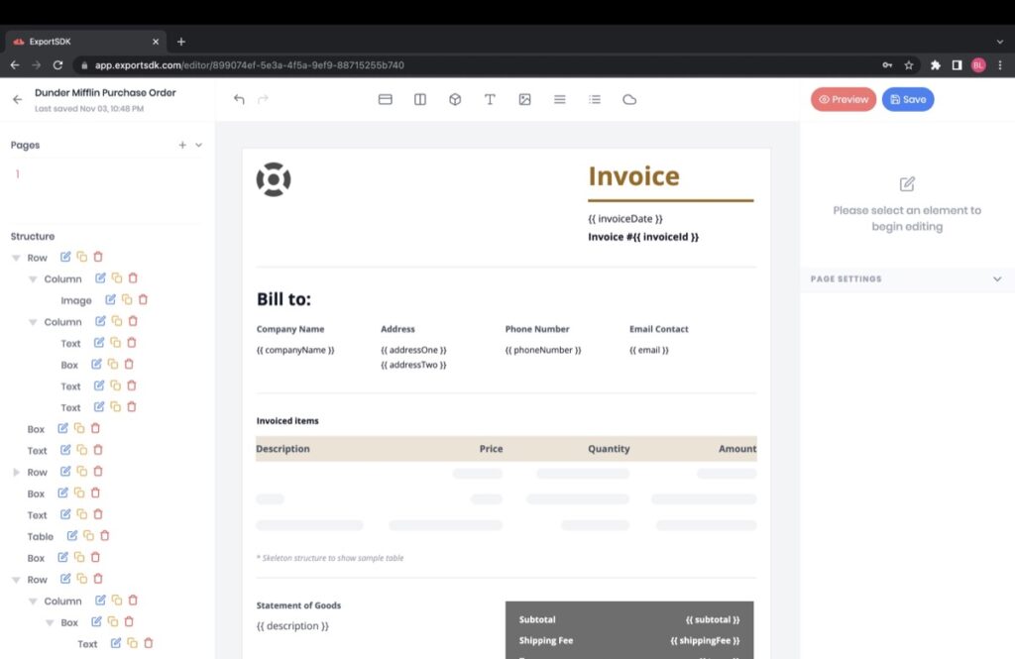Click the Preview button
1015x659 pixels.
pyautogui.click(x=843, y=99)
